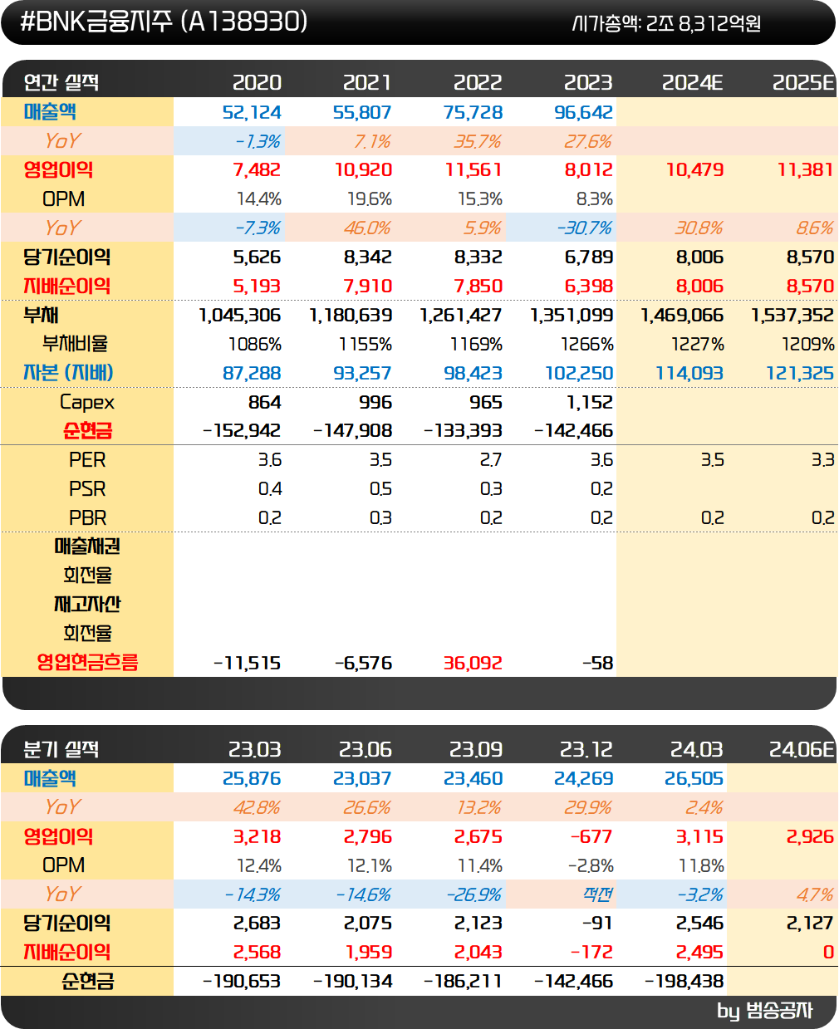The width and height of the screenshot is (839, 1029).
Task: Click the 2025E column header
Action: coord(803,82)
